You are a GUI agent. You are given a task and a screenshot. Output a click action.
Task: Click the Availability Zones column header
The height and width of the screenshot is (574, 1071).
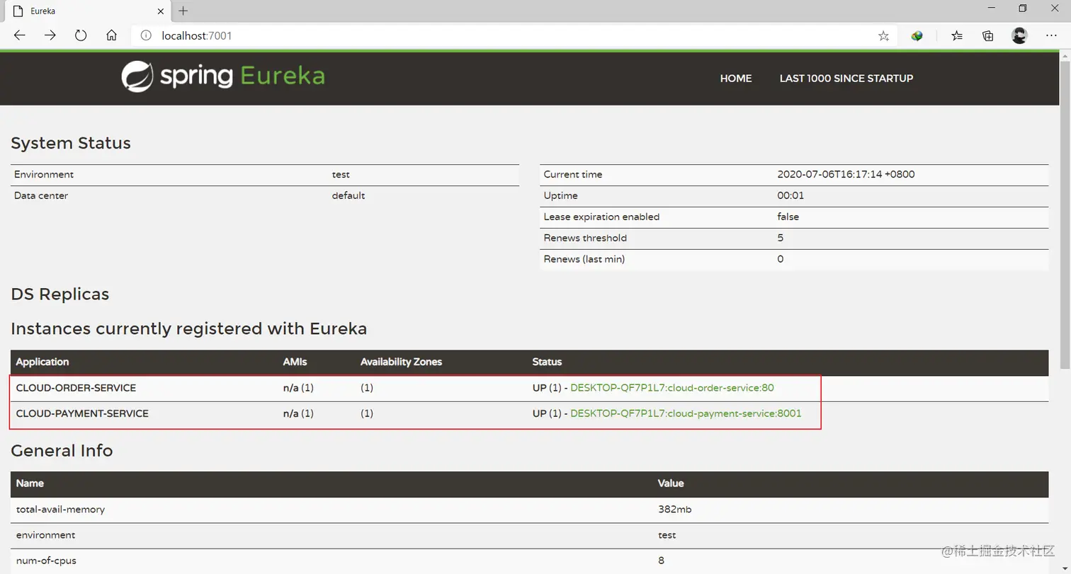click(401, 362)
